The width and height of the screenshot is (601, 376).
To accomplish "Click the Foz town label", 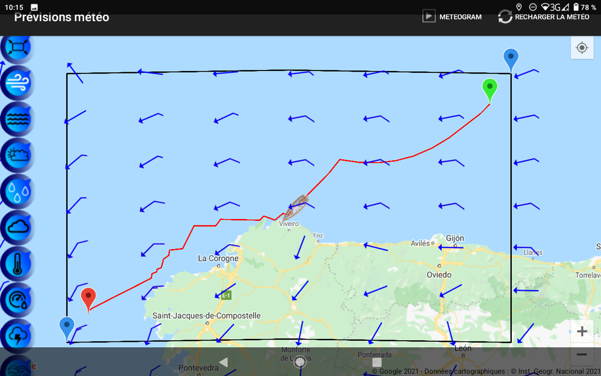I will coord(318,235).
